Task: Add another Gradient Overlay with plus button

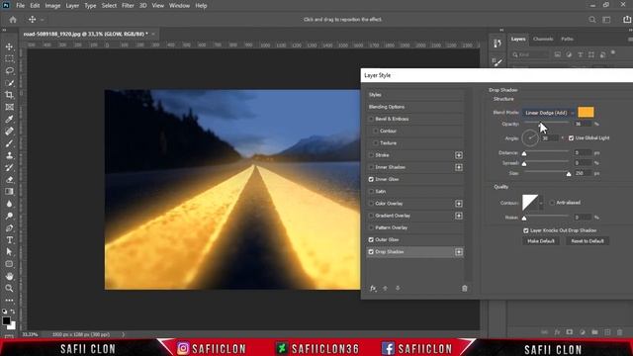Action: click(459, 216)
